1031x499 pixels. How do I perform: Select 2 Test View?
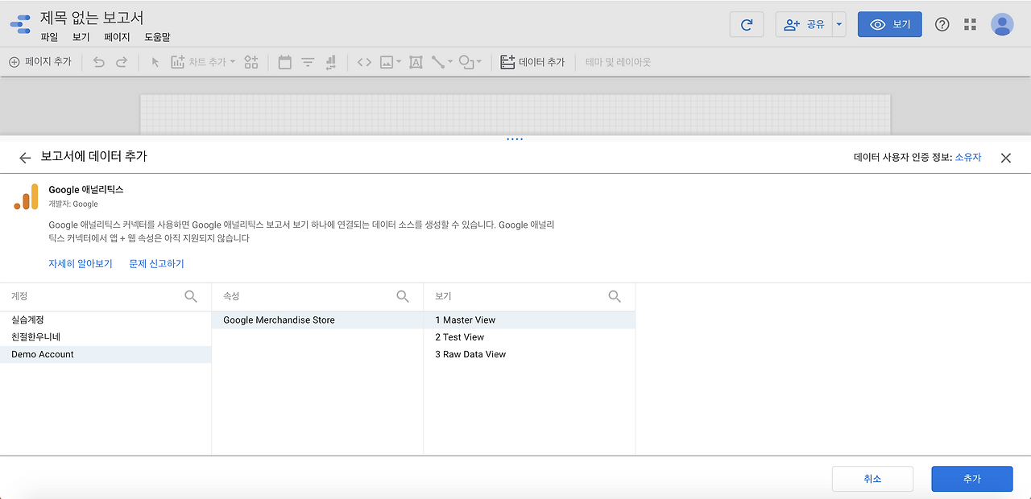point(529,337)
